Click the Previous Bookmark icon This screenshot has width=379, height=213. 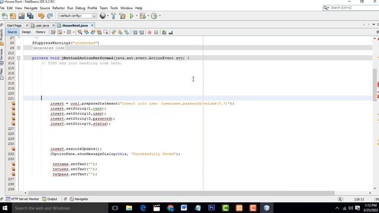pyautogui.click(x=114, y=32)
